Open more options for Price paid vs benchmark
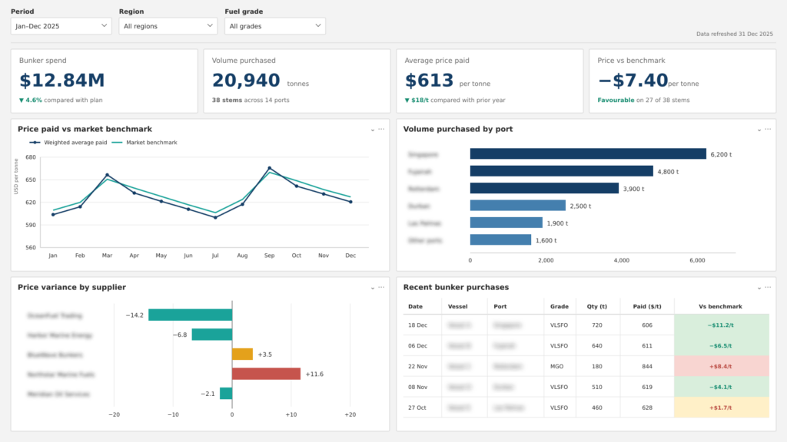This screenshot has height=442, width=787. click(x=381, y=129)
